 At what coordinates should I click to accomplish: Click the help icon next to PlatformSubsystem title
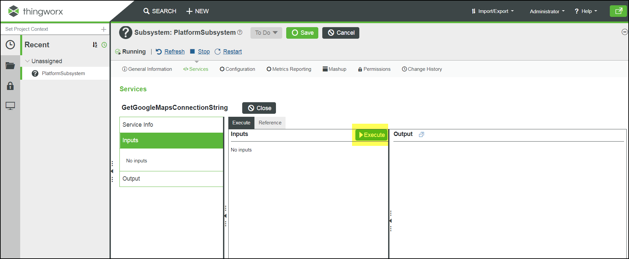click(x=240, y=32)
